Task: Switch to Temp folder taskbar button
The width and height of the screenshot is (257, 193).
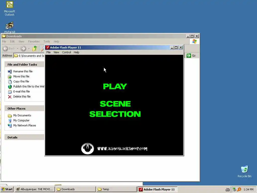Action: [116, 189]
